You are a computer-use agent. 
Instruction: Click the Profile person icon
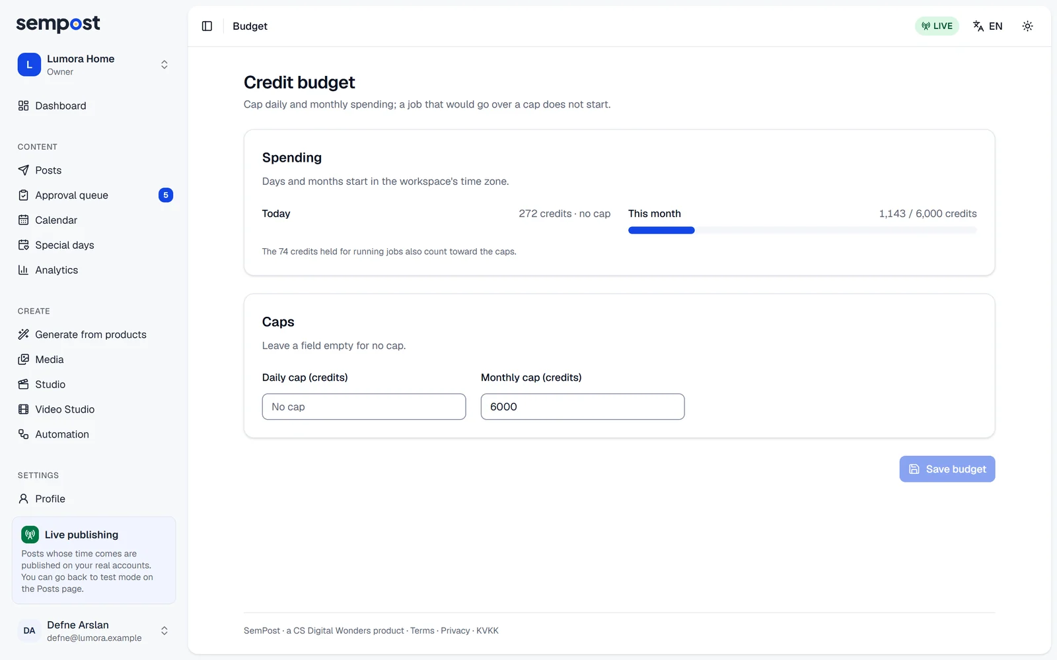coord(24,499)
